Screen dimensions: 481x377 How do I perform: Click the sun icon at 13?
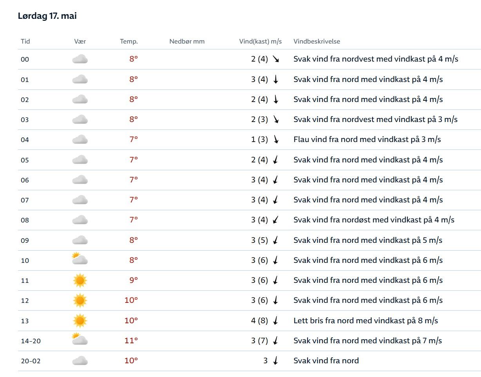tap(80, 321)
